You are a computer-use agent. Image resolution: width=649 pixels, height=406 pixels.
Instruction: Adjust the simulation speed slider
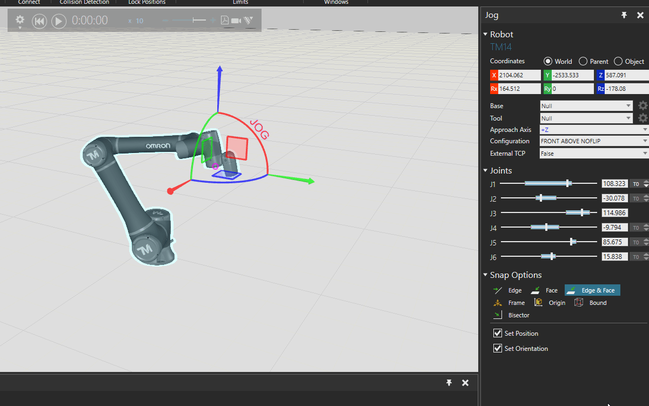(189, 21)
